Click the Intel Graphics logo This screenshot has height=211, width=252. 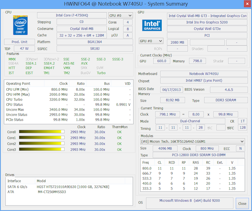click(152, 25)
